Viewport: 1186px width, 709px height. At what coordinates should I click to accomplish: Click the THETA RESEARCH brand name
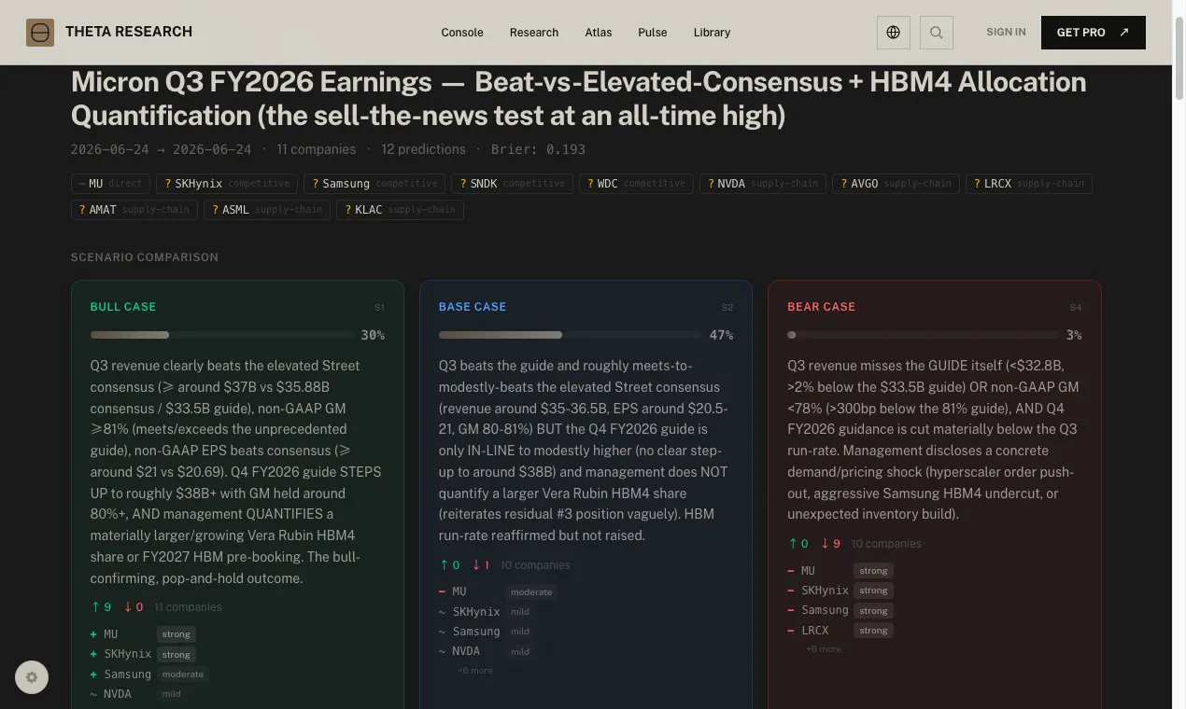coord(129,32)
